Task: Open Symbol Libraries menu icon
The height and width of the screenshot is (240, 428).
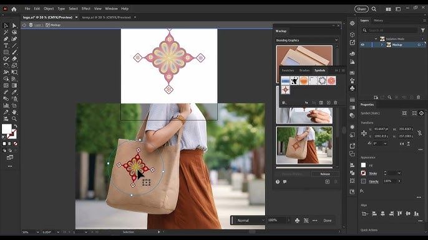Action: (x=284, y=103)
